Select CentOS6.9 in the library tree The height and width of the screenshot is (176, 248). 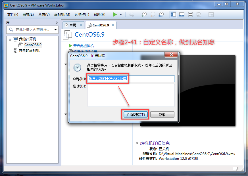click(33, 45)
